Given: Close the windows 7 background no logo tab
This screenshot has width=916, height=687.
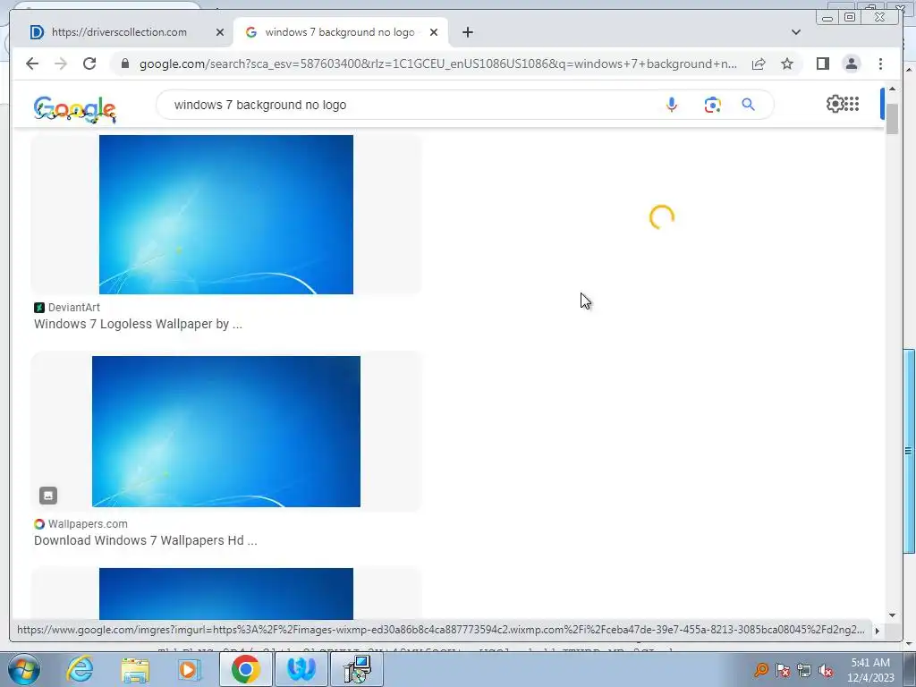Looking at the screenshot, I should pos(434,32).
